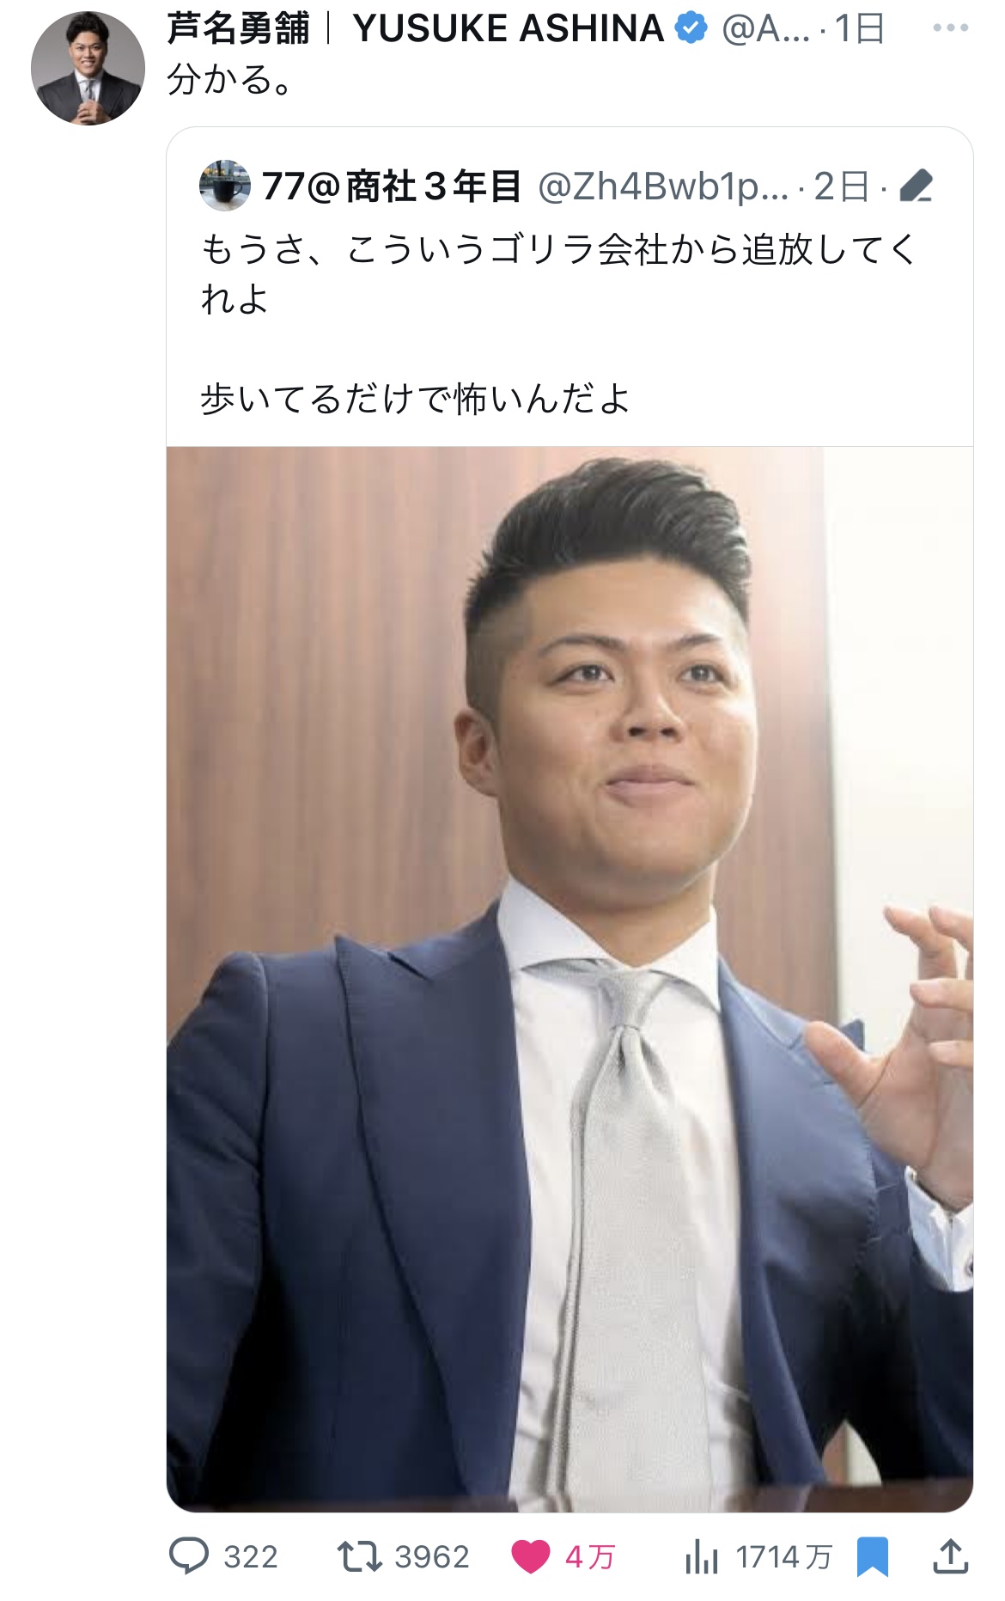
Task: Open the 77@商社3年目 account name
Action: [392, 186]
